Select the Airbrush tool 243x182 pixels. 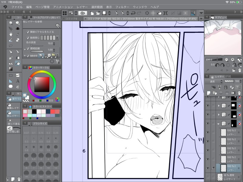coord(11,58)
